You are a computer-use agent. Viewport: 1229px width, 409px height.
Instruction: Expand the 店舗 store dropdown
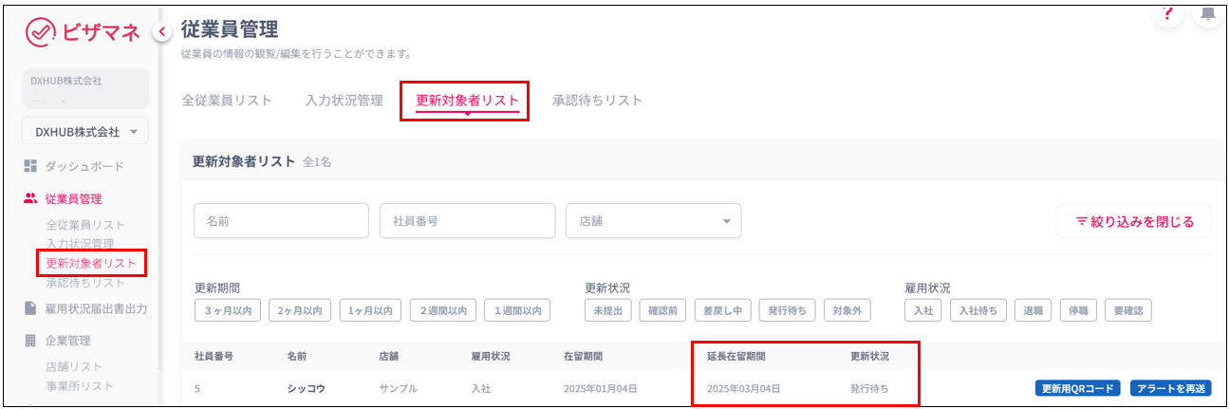click(x=653, y=221)
